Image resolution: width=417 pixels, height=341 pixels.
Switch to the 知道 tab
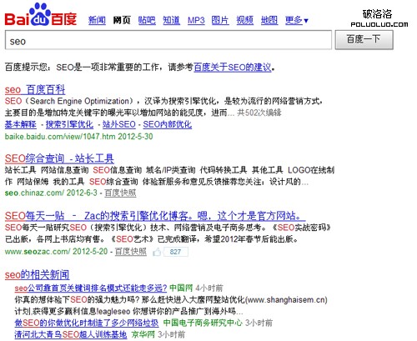point(171,20)
